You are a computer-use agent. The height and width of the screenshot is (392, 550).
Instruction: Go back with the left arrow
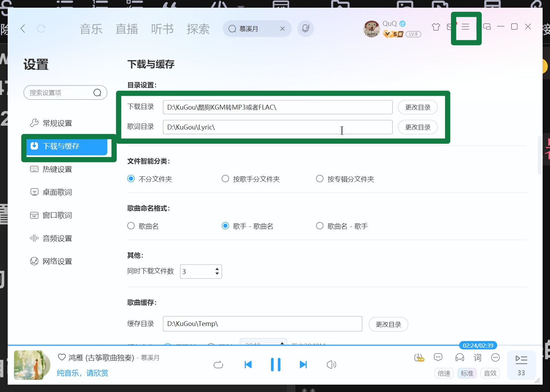pyautogui.click(x=23, y=29)
